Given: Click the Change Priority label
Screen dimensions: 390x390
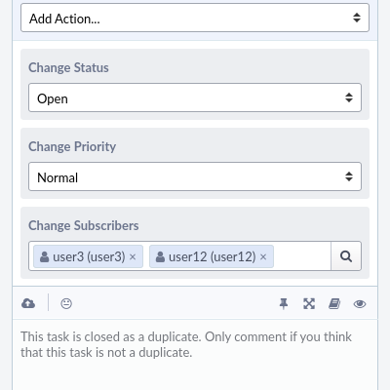Looking at the screenshot, I should click(72, 146).
